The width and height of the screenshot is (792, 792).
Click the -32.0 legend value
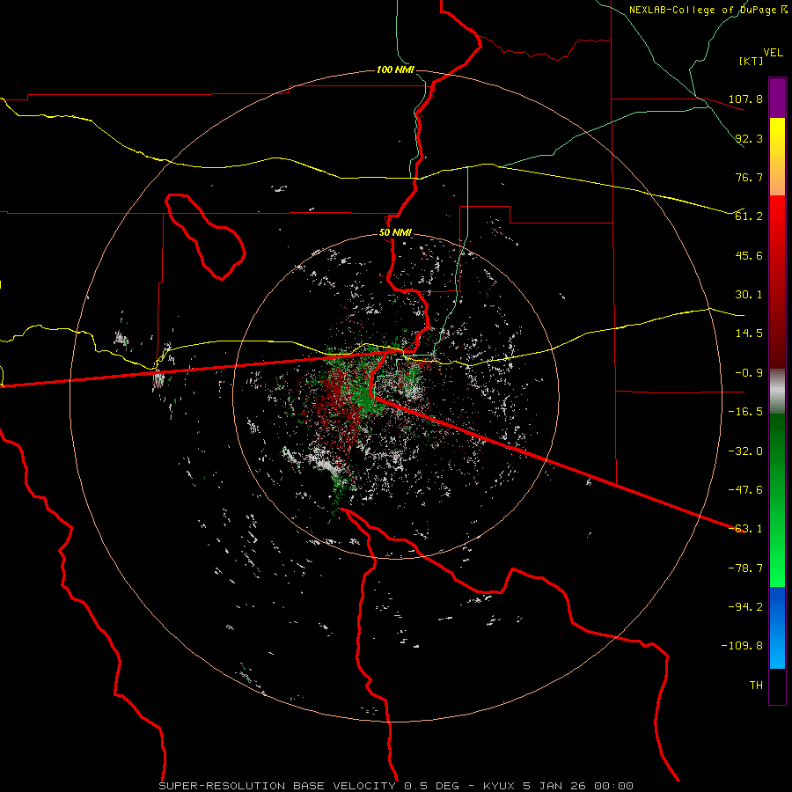pos(745,451)
